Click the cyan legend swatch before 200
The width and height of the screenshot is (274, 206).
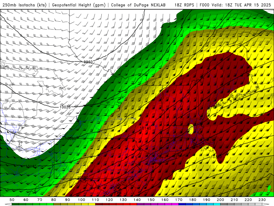[x=217, y=204]
